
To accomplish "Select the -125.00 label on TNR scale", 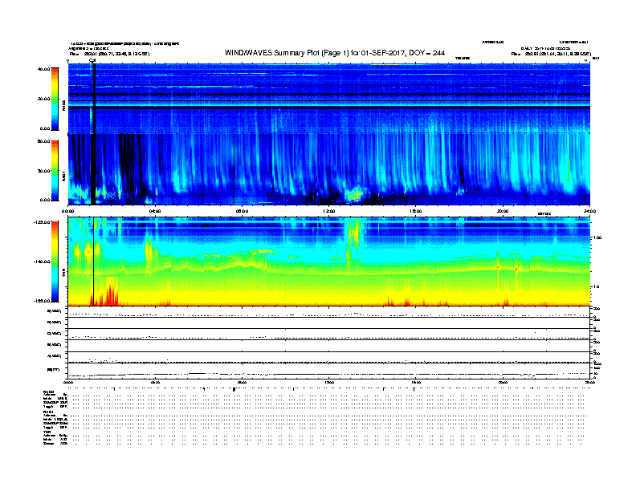I will pos(43,222).
